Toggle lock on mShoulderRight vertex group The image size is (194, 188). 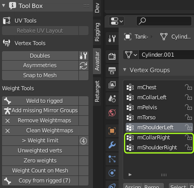click(188, 147)
